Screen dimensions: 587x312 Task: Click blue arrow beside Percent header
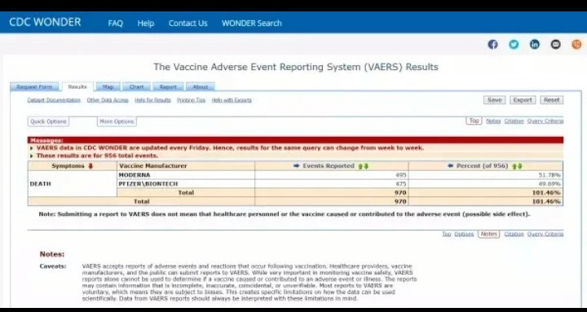pyautogui.click(x=450, y=165)
